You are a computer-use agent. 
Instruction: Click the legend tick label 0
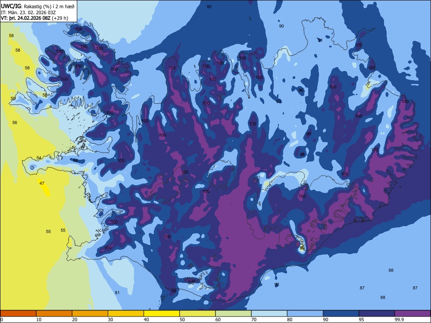(2, 320)
